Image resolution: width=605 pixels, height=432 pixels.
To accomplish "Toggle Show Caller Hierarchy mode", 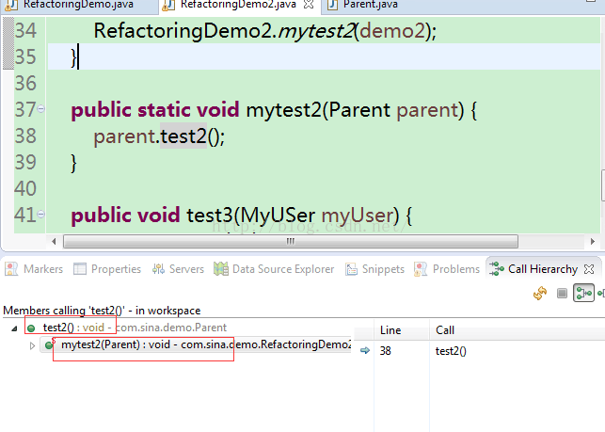I will (x=583, y=293).
